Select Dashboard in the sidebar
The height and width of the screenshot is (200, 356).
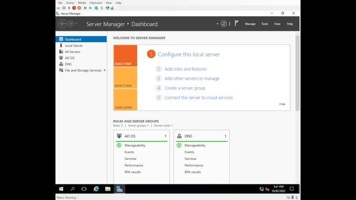pyautogui.click(x=81, y=39)
